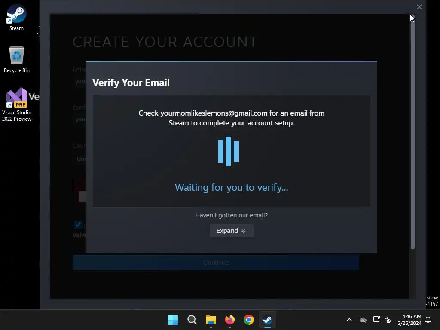The height and width of the screenshot is (330, 440).
Task: Open taskbar Search
Action: (x=192, y=320)
